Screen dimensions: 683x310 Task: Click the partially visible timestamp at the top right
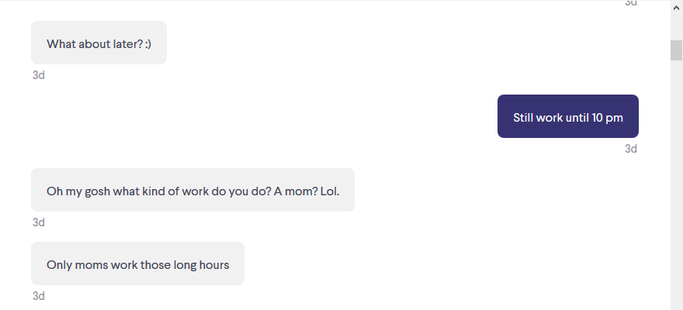631,2
